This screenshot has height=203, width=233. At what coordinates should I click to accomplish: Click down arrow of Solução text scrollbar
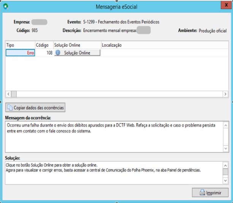tap(225, 181)
